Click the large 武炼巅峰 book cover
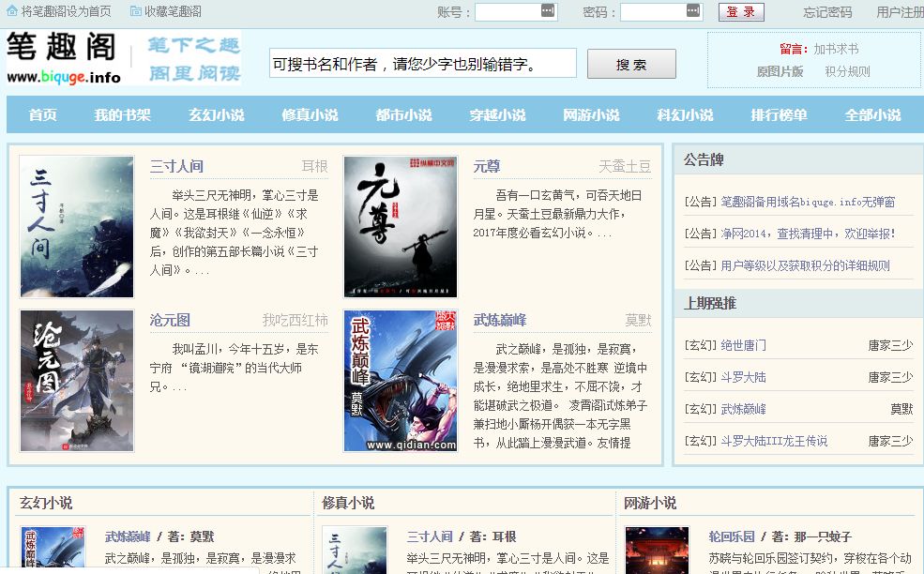This screenshot has width=924, height=574. tap(401, 381)
